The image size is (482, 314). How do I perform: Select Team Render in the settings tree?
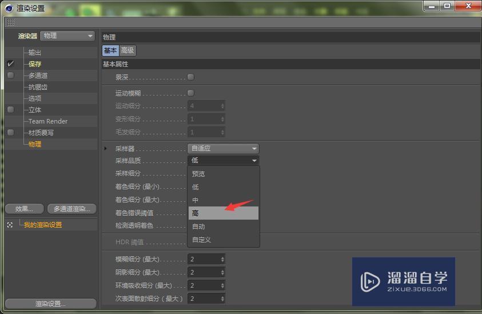point(48,121)
